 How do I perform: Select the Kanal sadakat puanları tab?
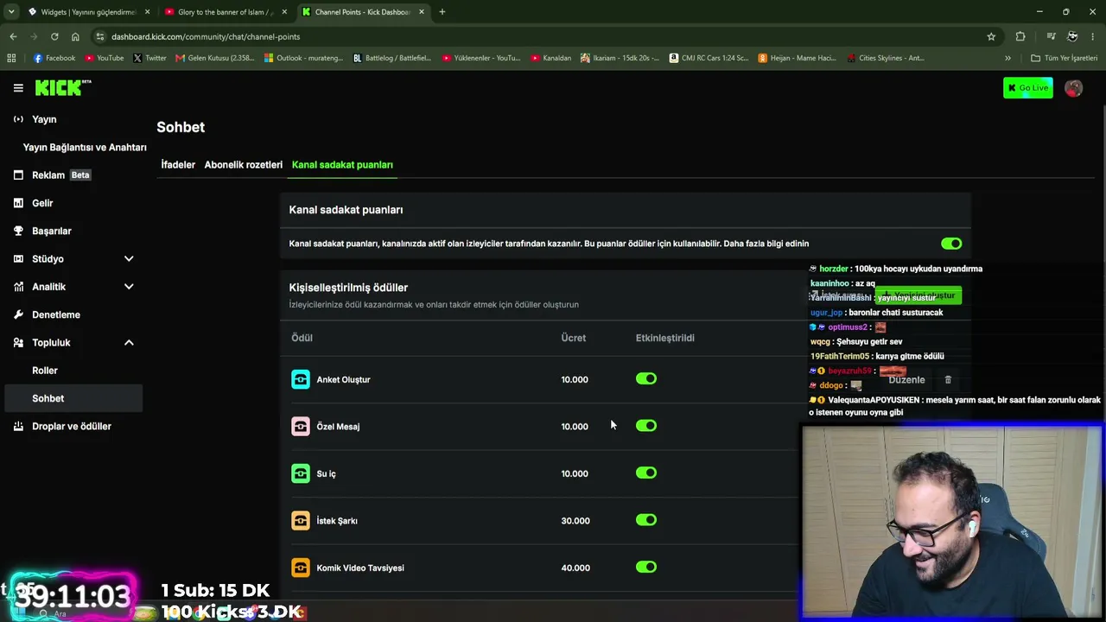point(342,164)
